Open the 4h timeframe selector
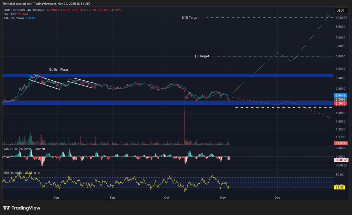The height and width of the screenshot is (215, 352). click(29, 10)
